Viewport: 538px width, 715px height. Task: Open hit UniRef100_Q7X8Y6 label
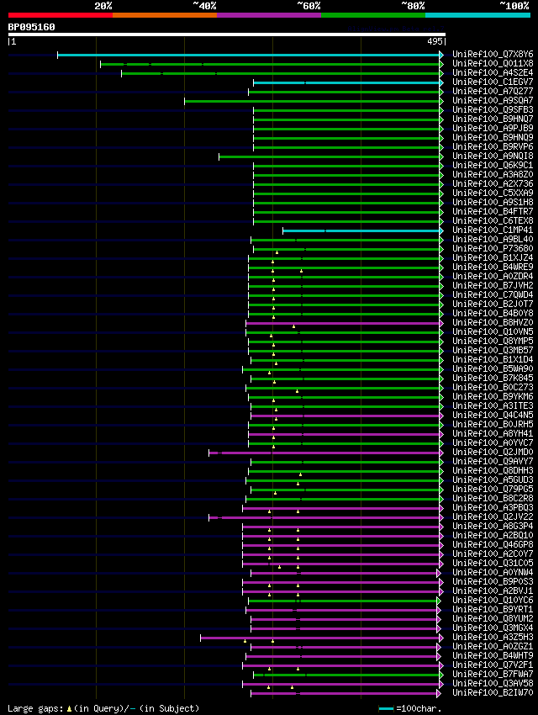click(493, 55)
